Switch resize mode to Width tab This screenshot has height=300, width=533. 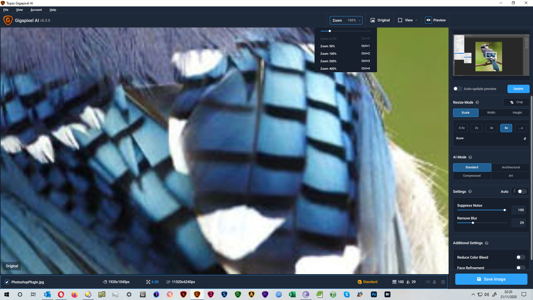coord(491,113)
